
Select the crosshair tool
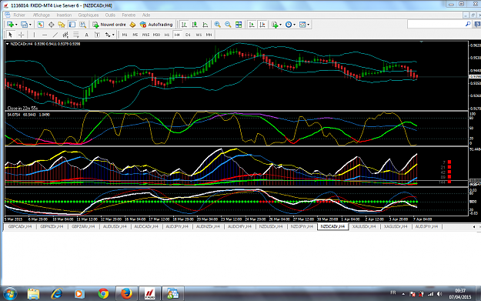[x=21, y=35]
